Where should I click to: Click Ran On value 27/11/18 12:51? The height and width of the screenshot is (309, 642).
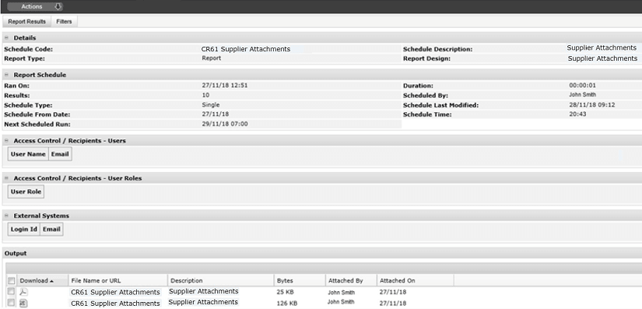point(224,86)
